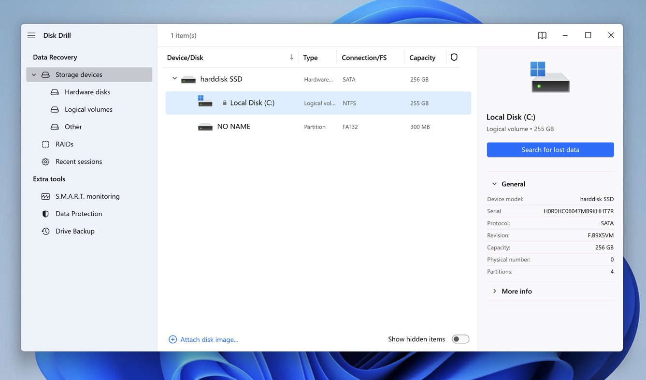Open the hamburger menu next to Disk Drill

tap(31, 35)
